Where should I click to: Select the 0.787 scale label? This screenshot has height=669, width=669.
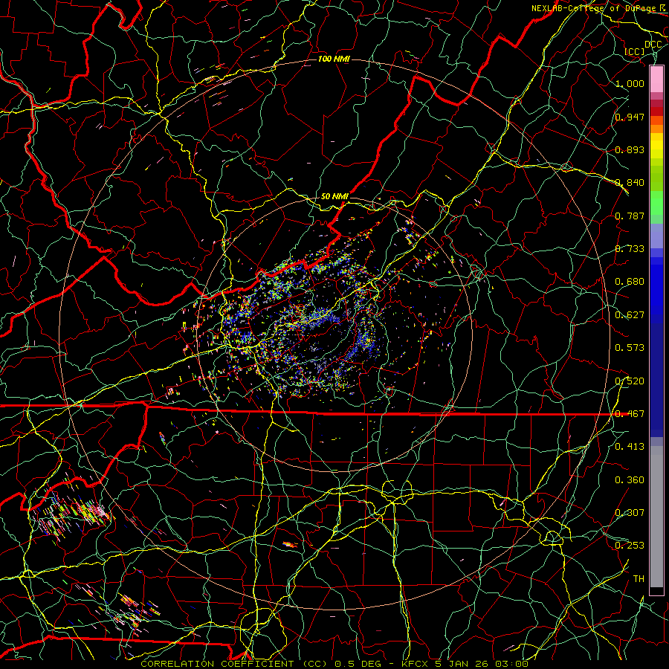pyautogui.click(x=630, y=216)
